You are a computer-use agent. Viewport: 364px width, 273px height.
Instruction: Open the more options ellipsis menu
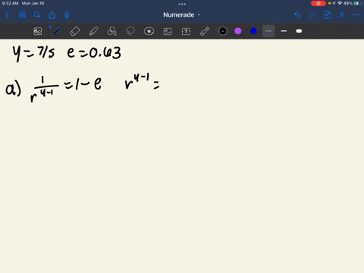[356, 15]
